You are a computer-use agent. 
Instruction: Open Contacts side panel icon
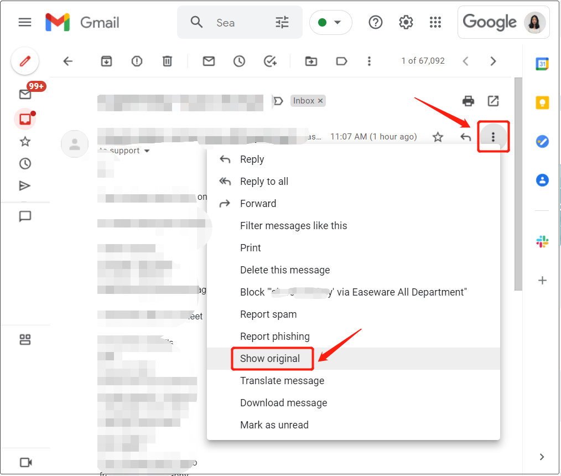coord(542,180)
